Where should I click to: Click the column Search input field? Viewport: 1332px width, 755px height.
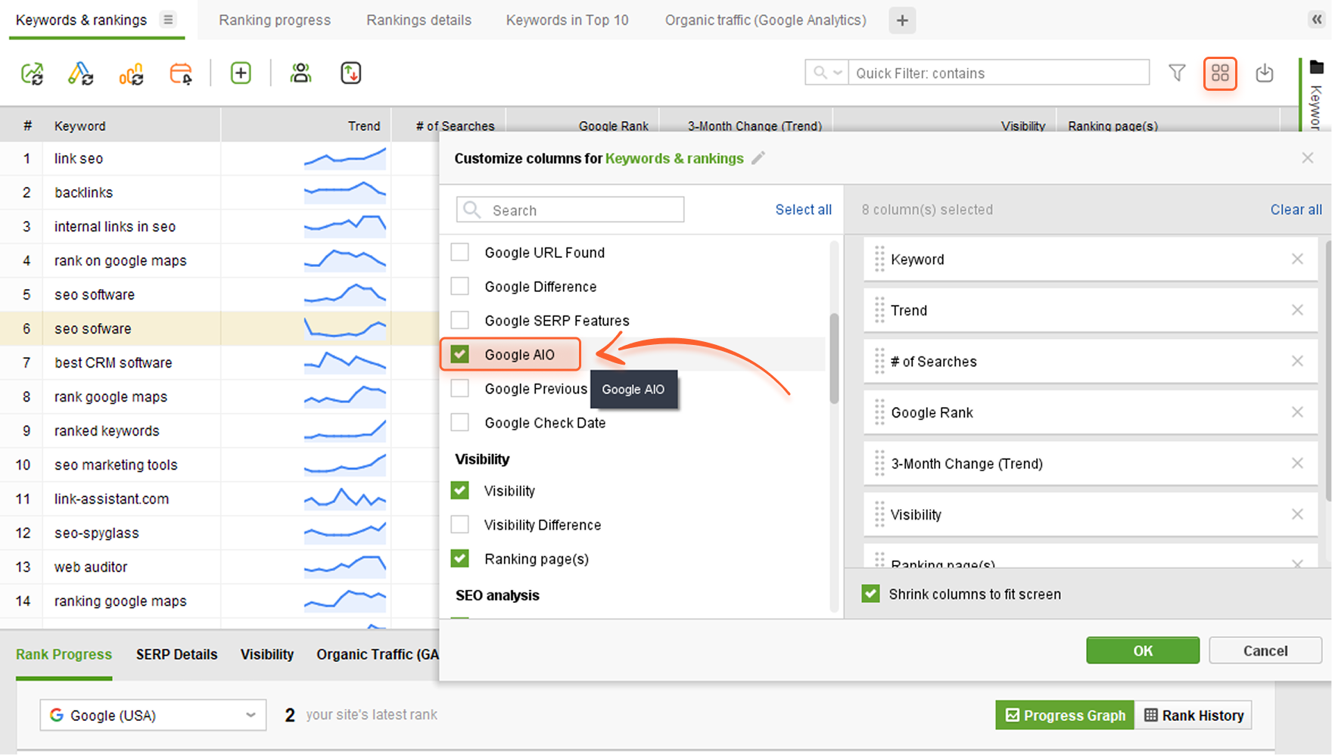[583, 210]
